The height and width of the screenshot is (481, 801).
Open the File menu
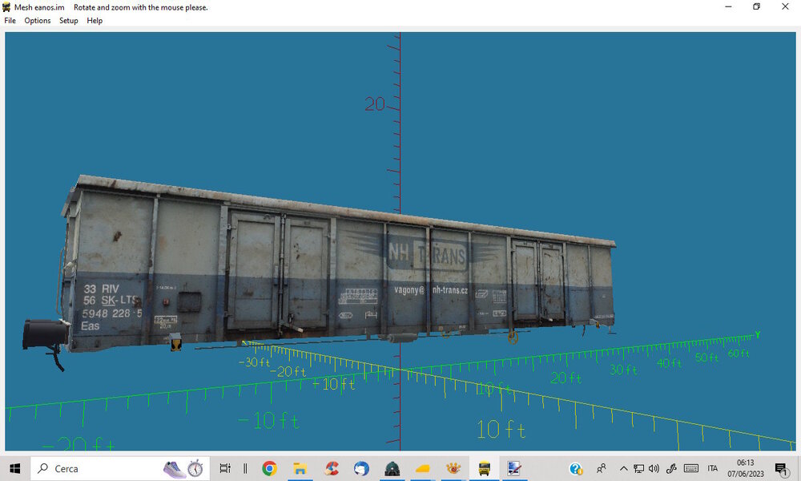point(10,21)
